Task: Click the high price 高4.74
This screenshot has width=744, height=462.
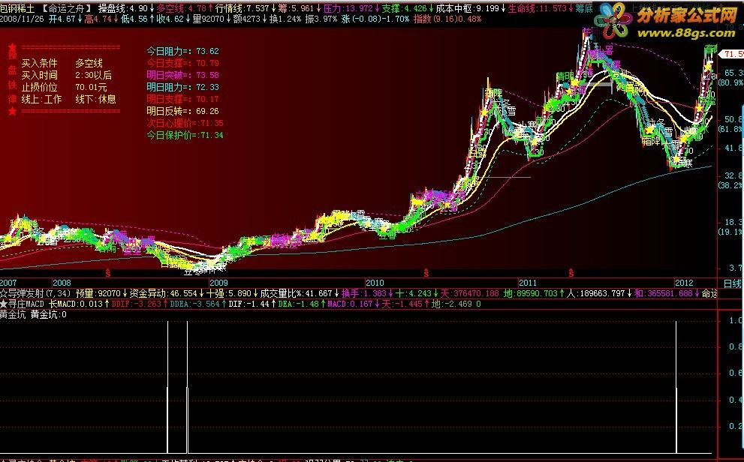Action: point(101,19)
